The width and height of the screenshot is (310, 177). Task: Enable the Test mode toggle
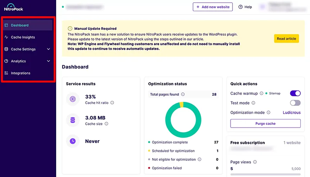295,103
